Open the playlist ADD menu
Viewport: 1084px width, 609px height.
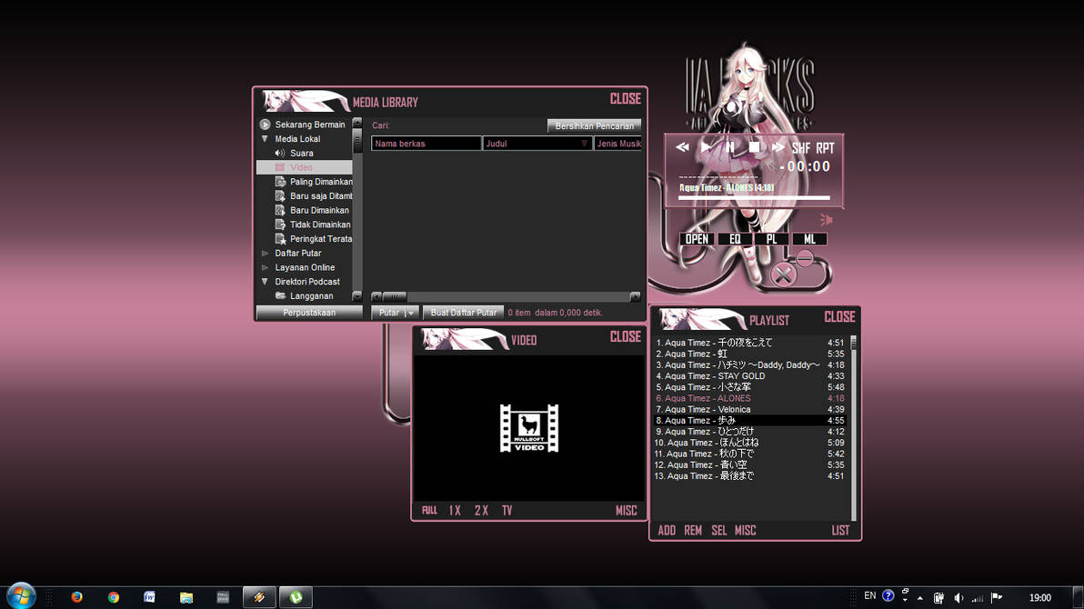667,530
